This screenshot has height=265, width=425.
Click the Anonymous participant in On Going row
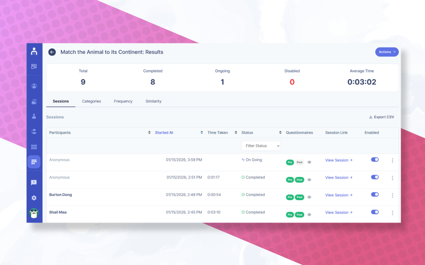click(59, 160)
